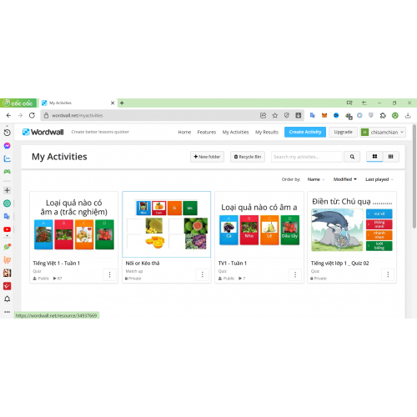Reload the page with refresh icon

click(32, 115)
